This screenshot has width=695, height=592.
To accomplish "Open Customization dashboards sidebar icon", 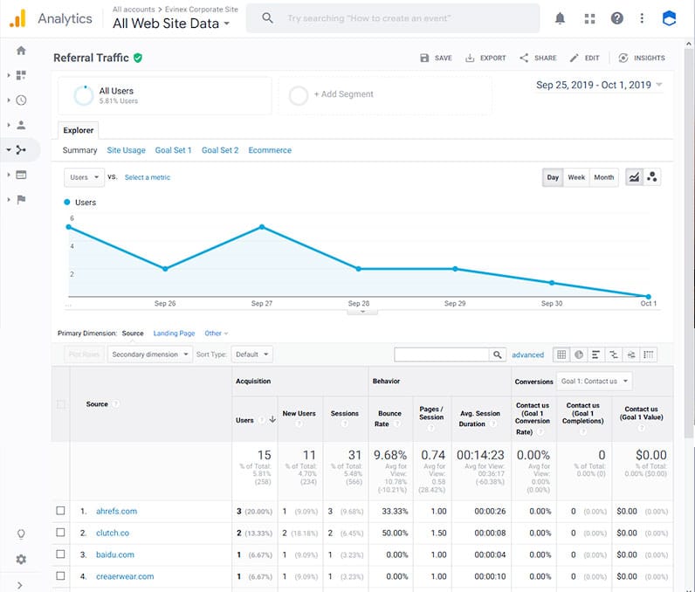I will (x=21, y=75).
